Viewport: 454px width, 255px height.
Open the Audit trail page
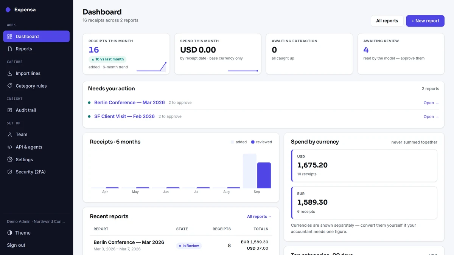pyautogui.click(x=36, y=110)
